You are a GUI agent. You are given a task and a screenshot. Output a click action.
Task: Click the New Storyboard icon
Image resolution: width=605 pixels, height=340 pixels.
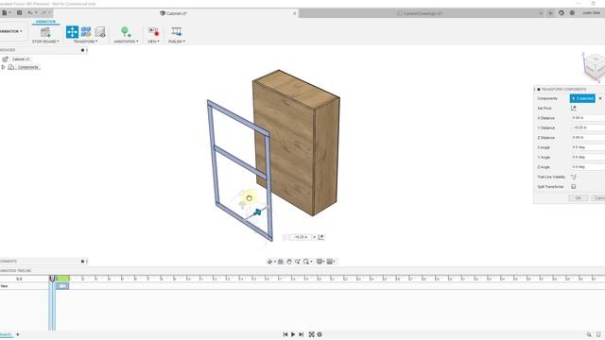pos(45,32)
